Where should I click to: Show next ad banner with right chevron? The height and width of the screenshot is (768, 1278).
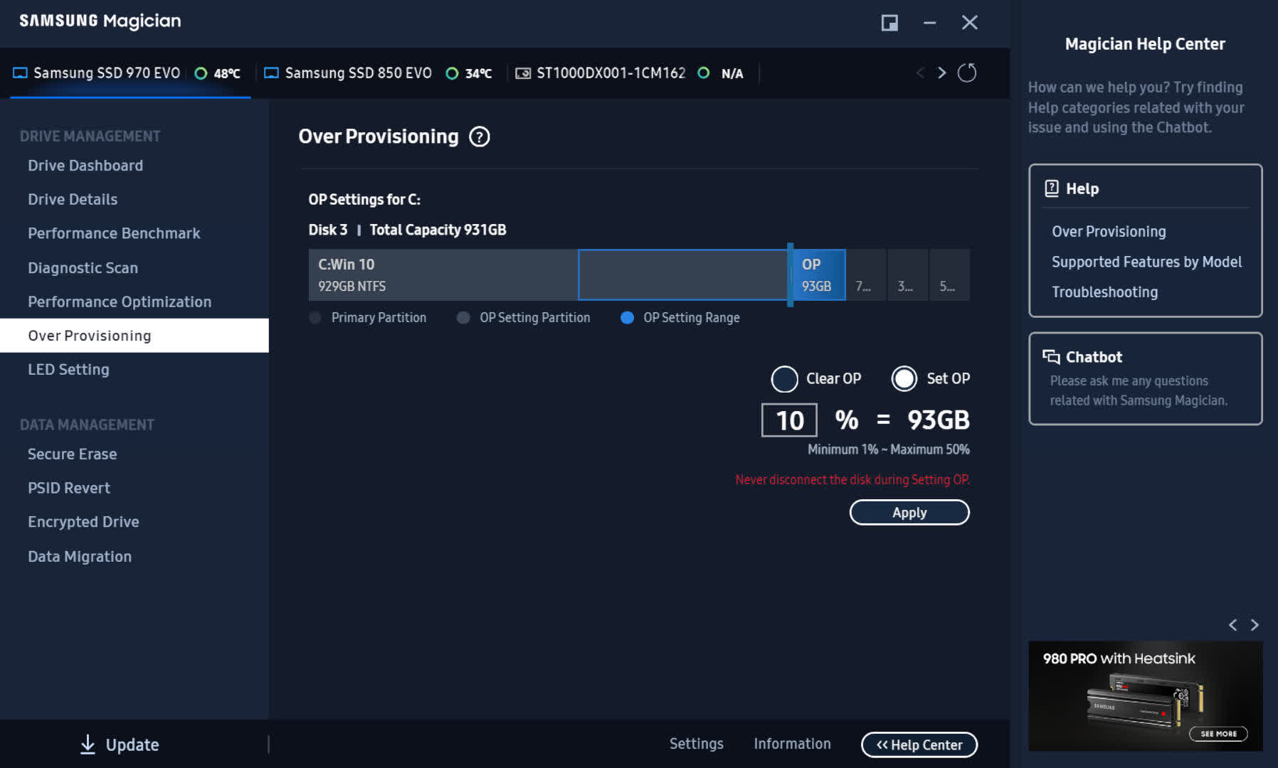tap(1255, 625)
